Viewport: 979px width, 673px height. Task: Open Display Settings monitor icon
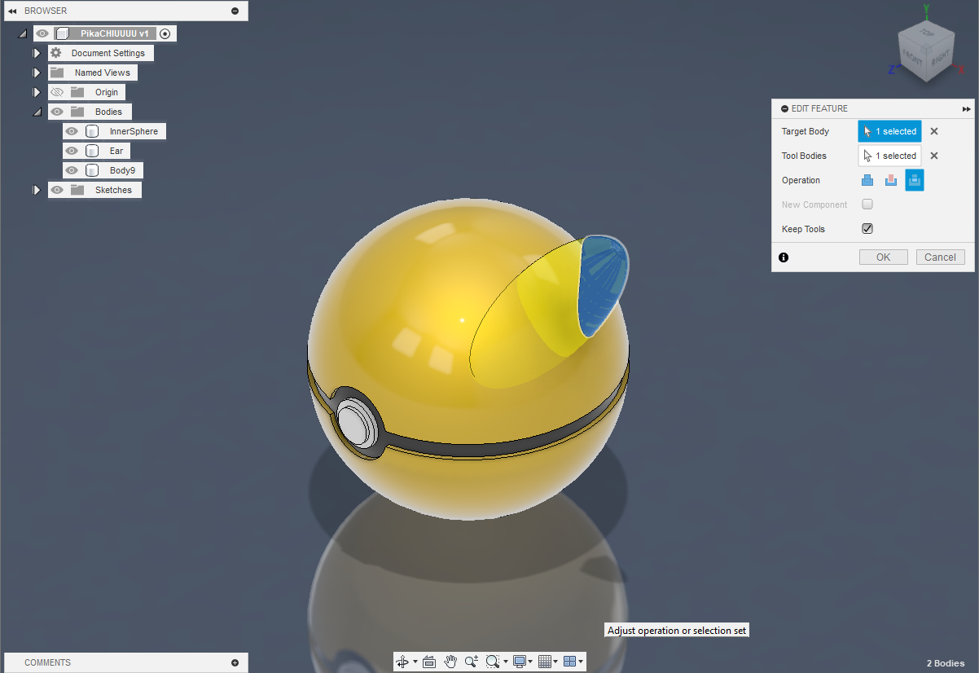click(x=519, y=662)
